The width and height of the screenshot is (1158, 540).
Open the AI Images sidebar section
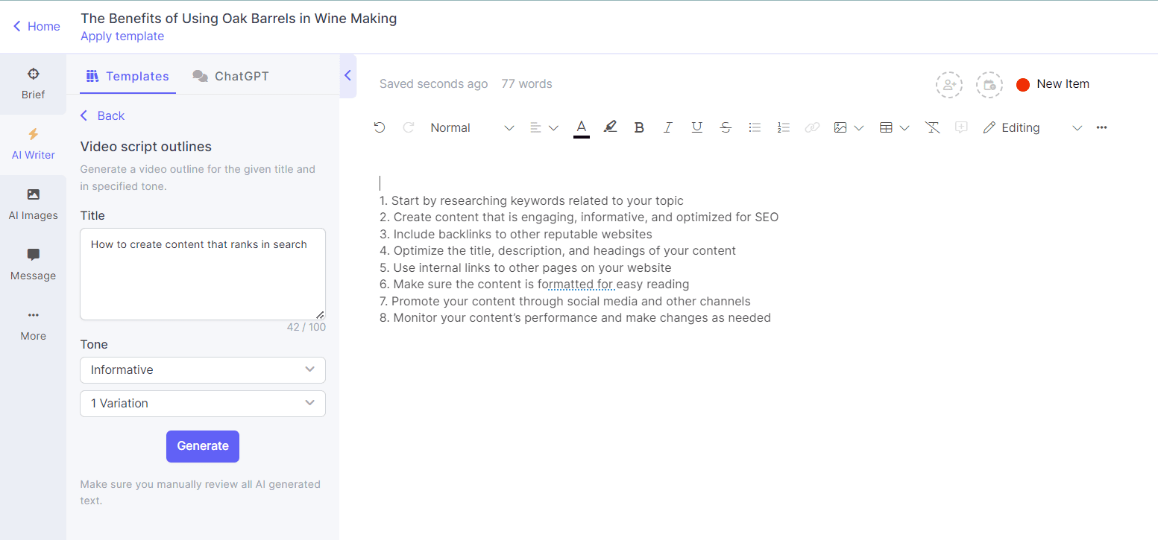click(x=33, y=205)
